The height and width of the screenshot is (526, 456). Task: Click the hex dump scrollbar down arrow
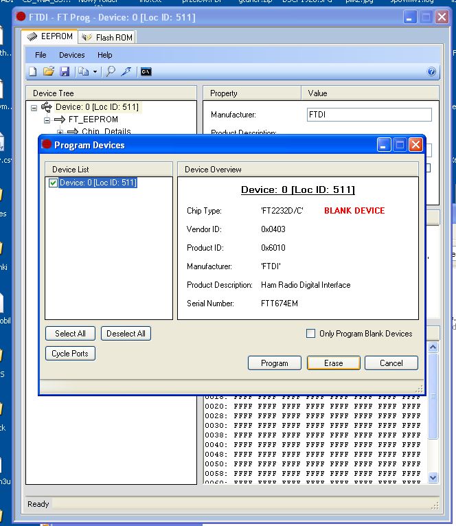pos(433,477)
